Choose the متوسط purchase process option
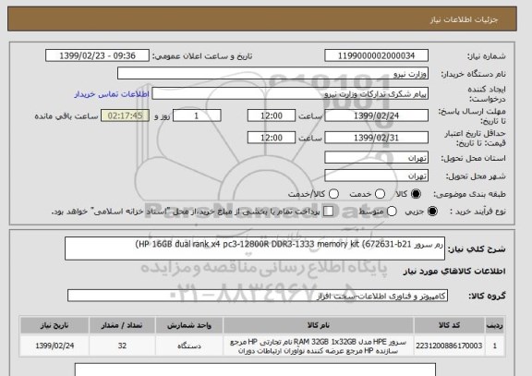Viewport: 532px width, 376px height. pyautogui.click(x=392, y=211)
